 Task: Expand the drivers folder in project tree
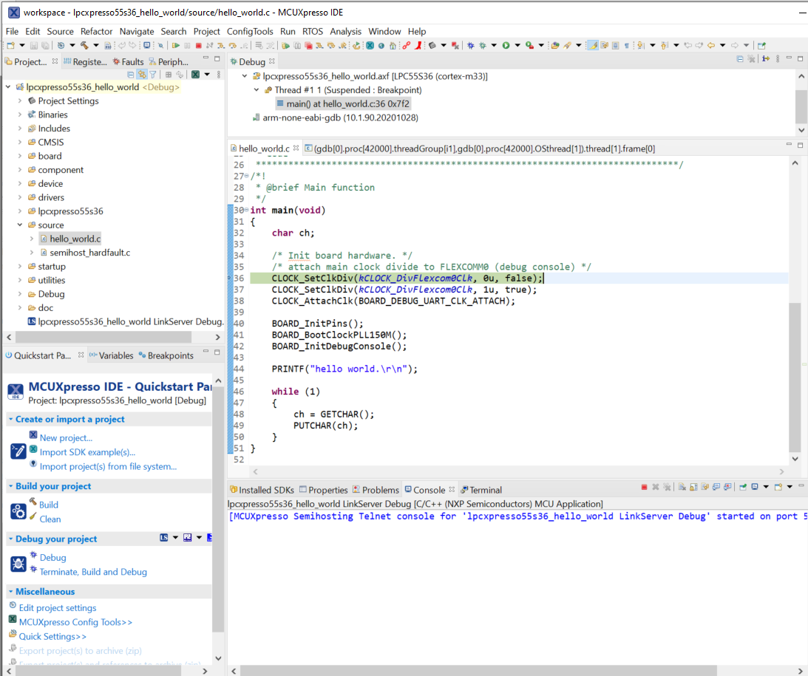20,198
